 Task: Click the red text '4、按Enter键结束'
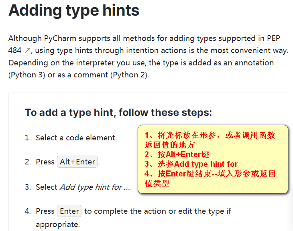pos(178,174)
